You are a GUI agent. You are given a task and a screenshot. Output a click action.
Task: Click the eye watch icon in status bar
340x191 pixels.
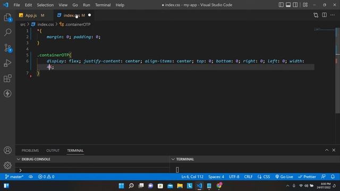(x=31, y=177)
